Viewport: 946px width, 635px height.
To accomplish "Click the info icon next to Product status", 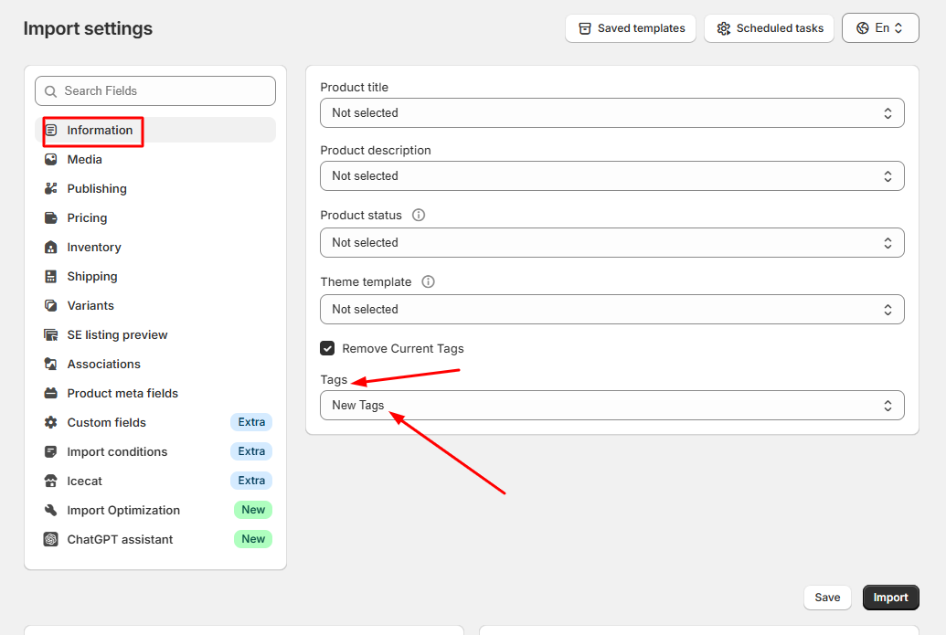I will (x=418, y=216).
